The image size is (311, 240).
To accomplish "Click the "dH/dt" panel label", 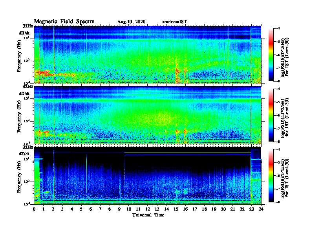I will (x=24, y=33).
